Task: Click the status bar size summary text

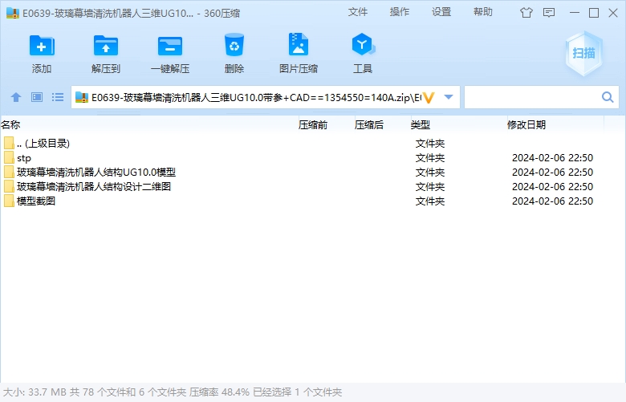Action: [x=173, y=392]
